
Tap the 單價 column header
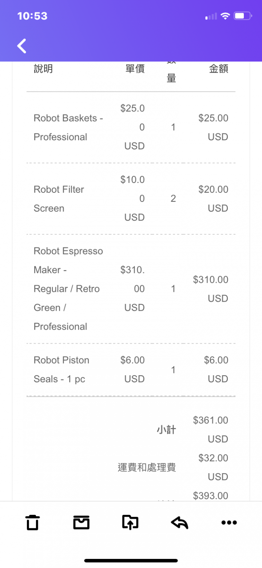coord(135,69)
